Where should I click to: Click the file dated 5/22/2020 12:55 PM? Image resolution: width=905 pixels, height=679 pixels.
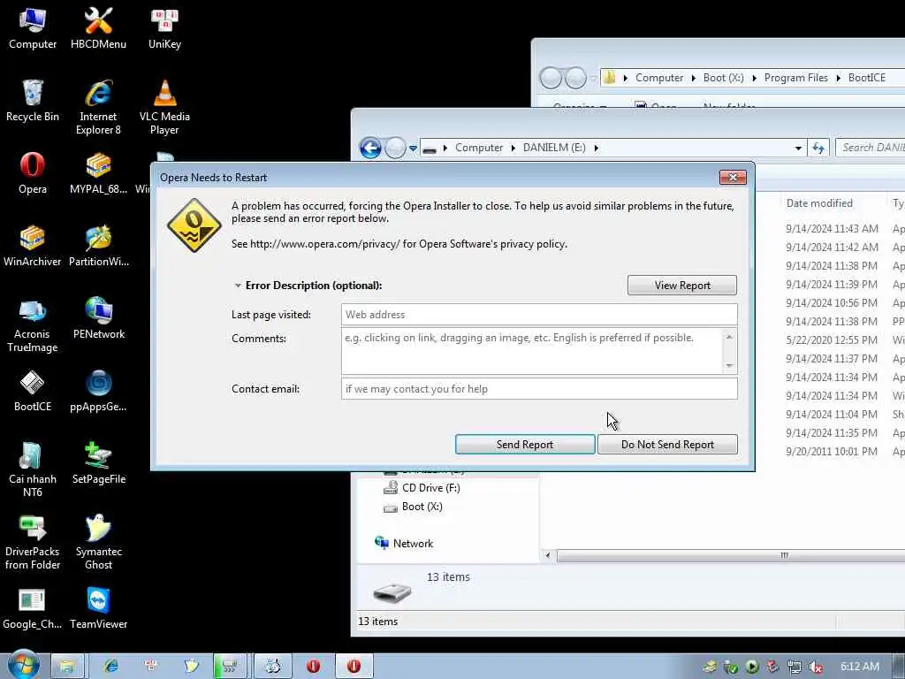(x=831, y=340)
